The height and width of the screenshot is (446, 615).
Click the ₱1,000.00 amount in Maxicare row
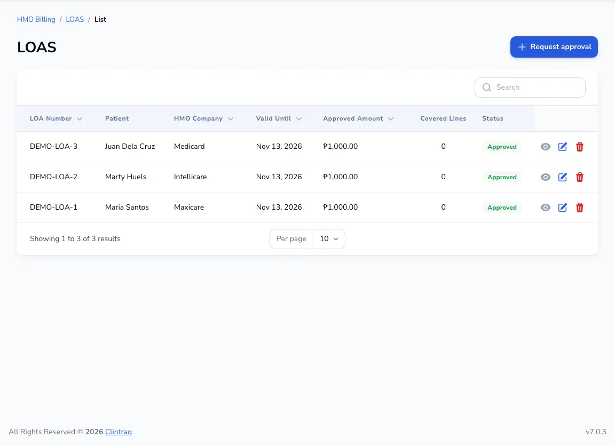(341, 208)
